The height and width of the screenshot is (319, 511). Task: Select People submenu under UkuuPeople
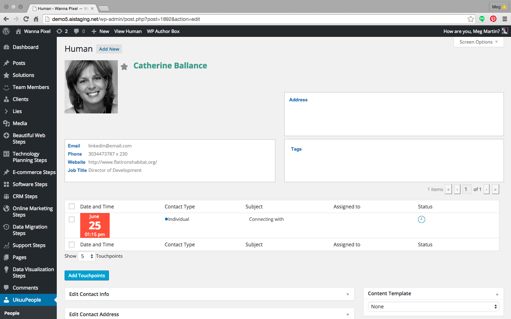[x=12, y=313]
